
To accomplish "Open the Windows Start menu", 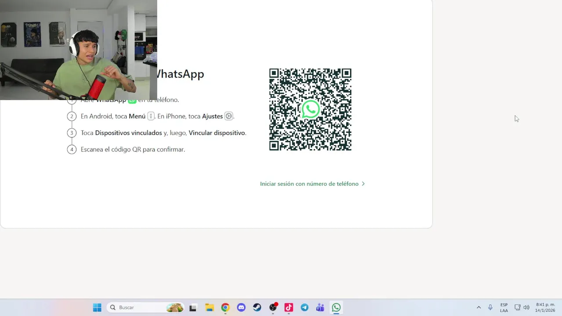I will (97, 308).
